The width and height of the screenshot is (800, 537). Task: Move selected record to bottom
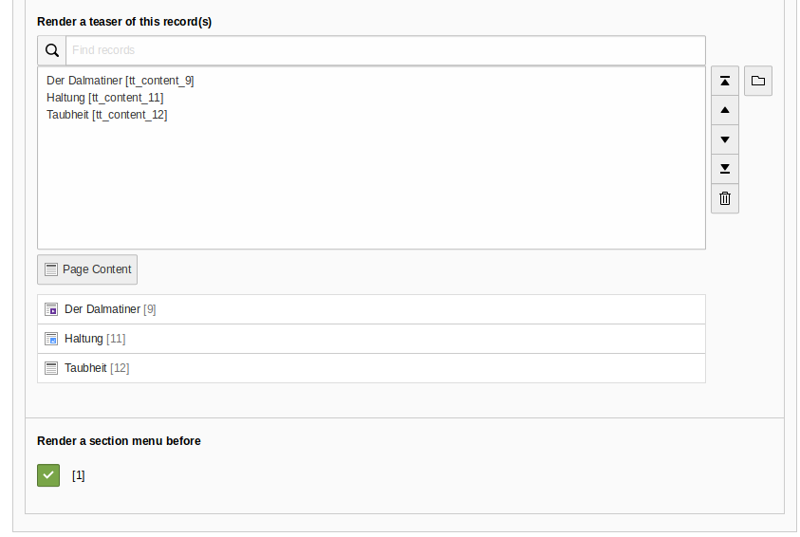[x=725, y=169]
